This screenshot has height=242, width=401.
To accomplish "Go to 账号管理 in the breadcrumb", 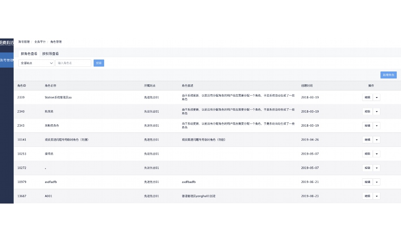I will (24, 42).
